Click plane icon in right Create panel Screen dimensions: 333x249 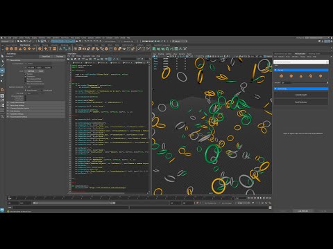[321, 76]
